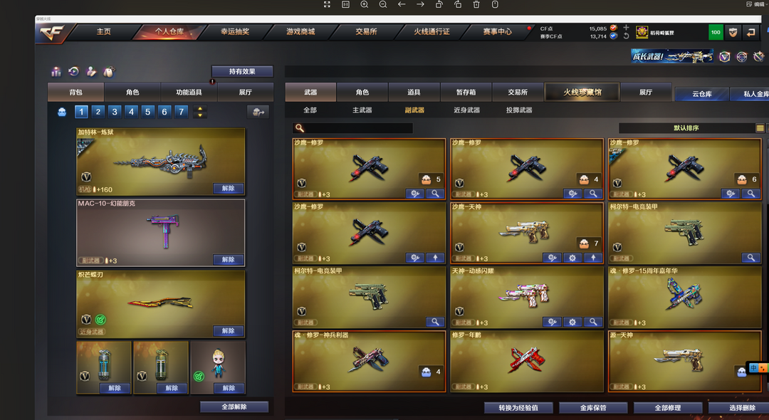Click the 全部解除 button

pos(234,406)
